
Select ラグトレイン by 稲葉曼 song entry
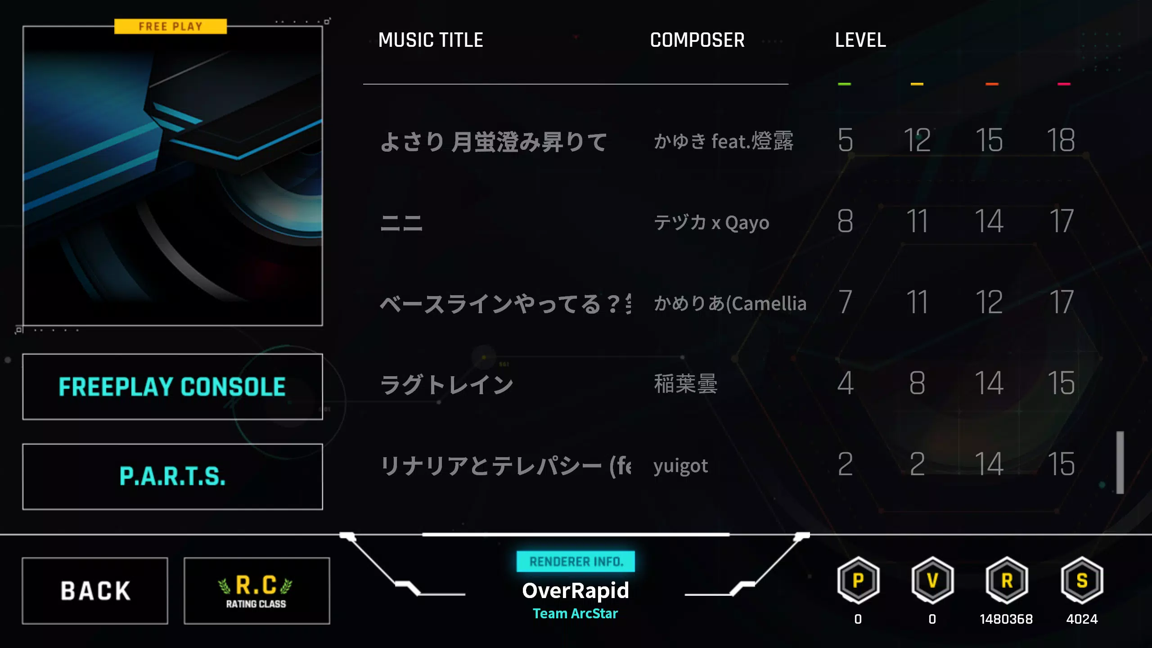(576, 384)
